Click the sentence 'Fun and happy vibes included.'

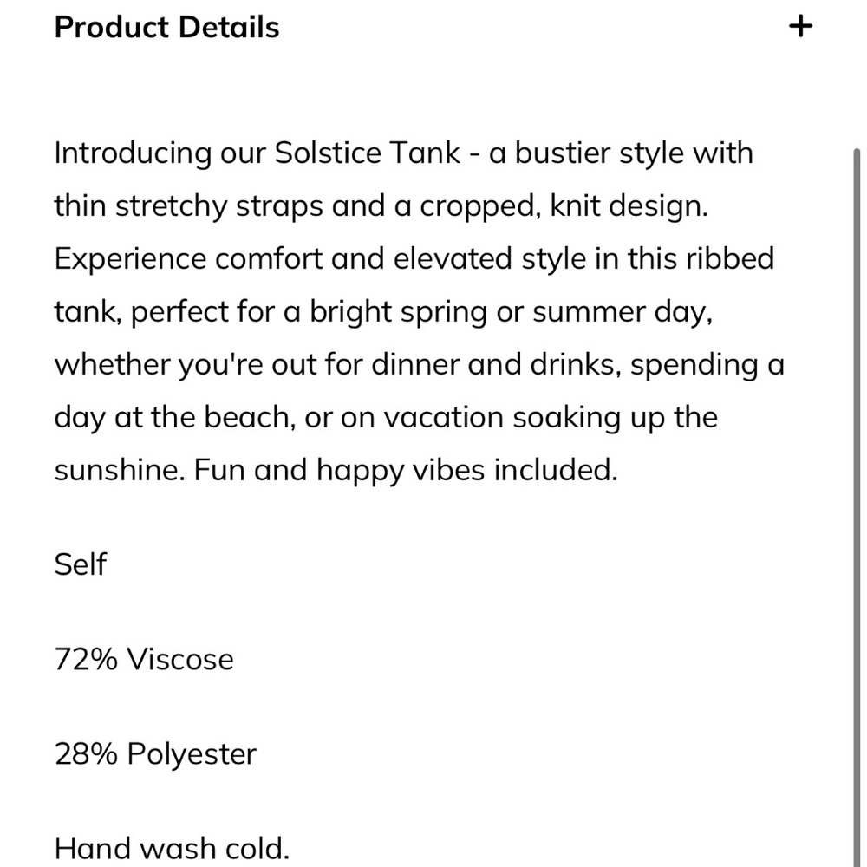point(405,471)
